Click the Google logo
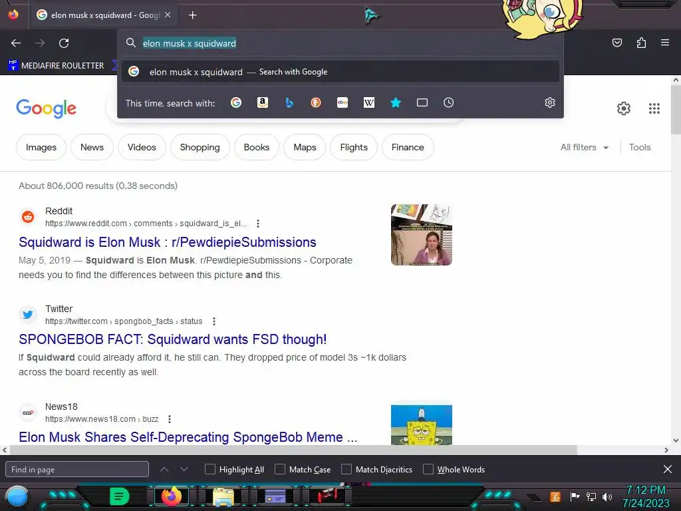This screenshot has height=511, width=681. 46,108
